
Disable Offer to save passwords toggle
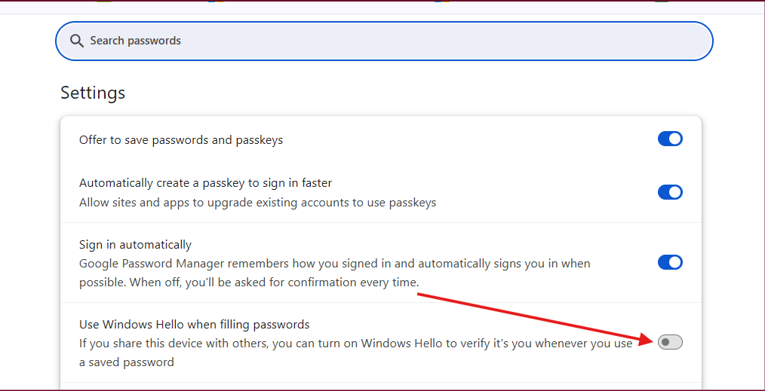[x=670, y=139]
